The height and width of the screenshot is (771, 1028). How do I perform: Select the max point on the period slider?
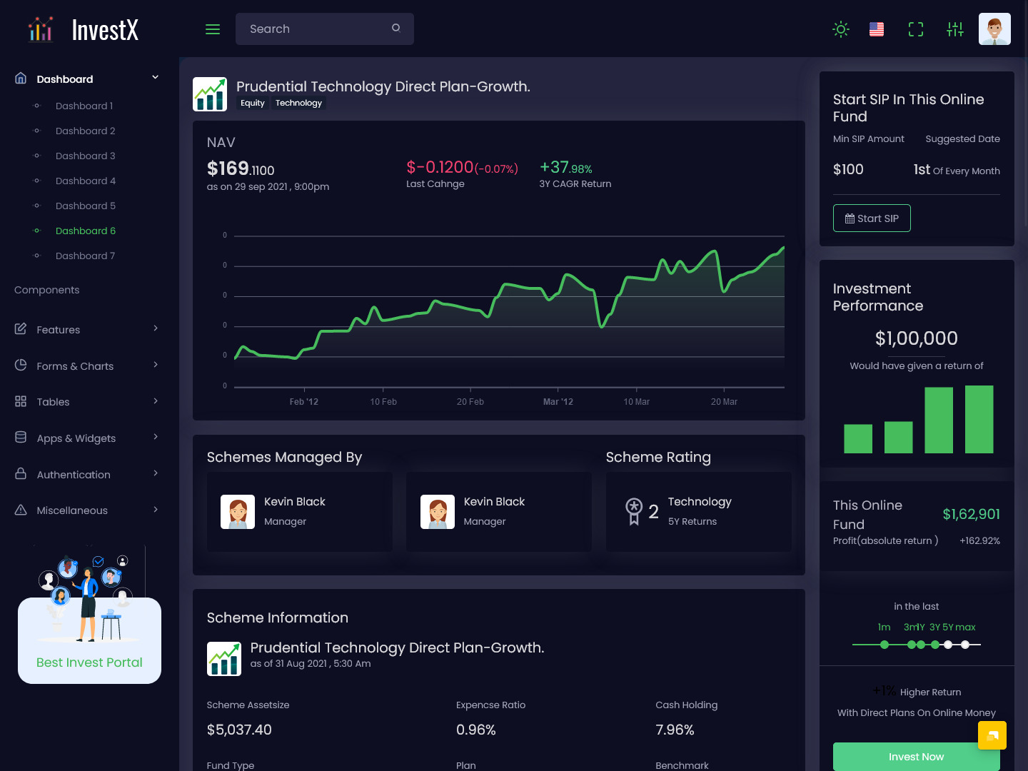coord(965,645)
